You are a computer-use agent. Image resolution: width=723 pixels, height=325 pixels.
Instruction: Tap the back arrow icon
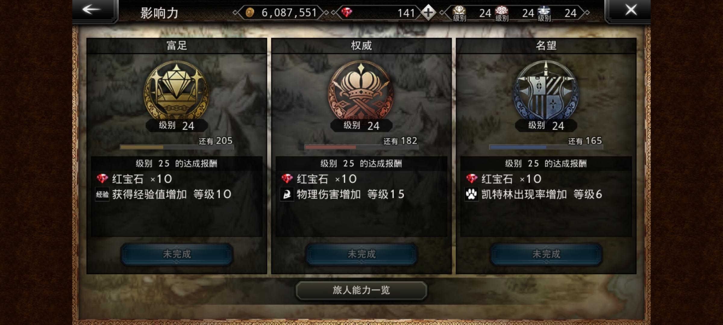tap(92, 10)
